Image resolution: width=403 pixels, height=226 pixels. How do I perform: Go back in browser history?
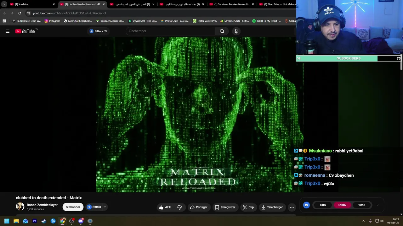(4, 13)
